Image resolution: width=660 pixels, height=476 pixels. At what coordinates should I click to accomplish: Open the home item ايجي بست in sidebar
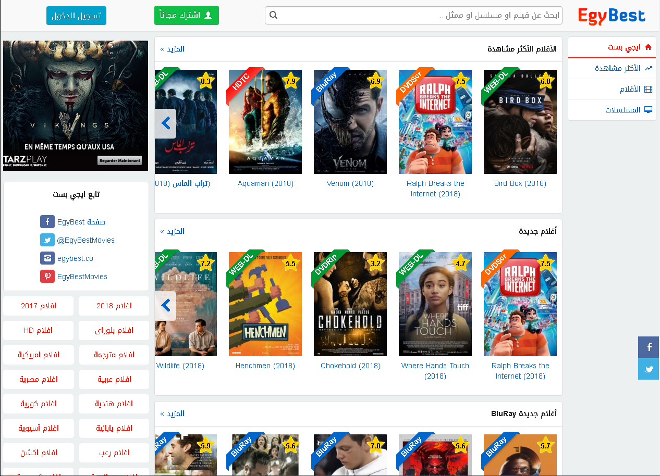click(x=612, y=47)
